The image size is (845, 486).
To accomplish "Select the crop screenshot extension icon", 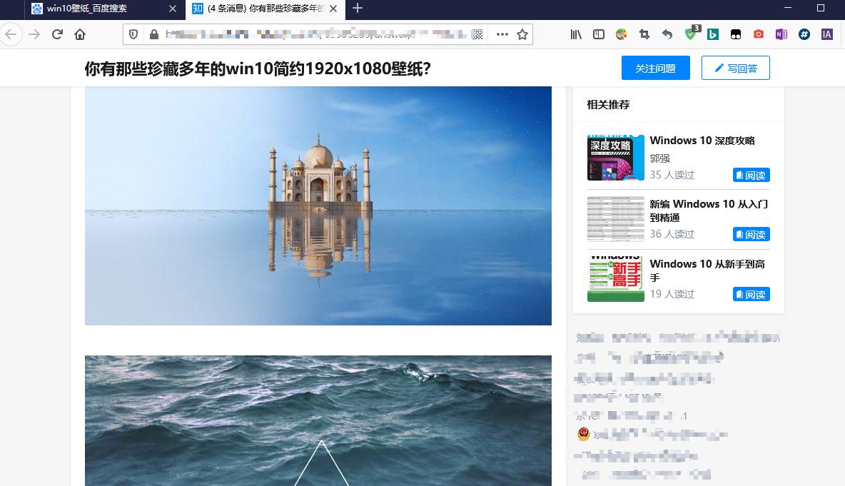I will tap(644, 34).
